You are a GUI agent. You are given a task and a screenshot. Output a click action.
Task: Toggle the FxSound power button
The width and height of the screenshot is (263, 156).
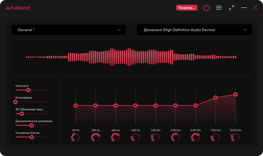point(206,8)
